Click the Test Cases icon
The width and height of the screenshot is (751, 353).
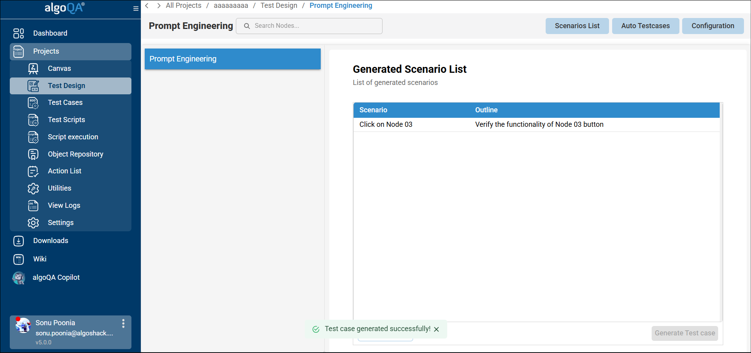(33, 103)
